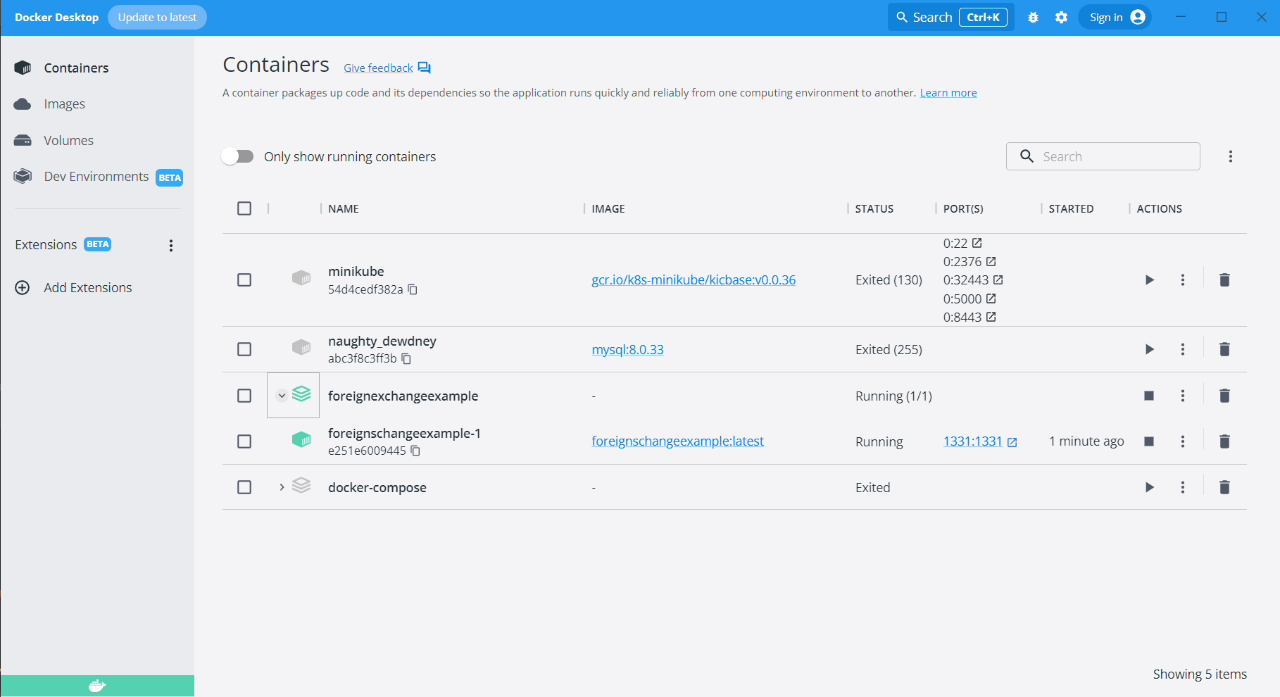Open port 0:32443 in browser
This screenshot has width=1280, height=697.
click(x=998, y=280)
